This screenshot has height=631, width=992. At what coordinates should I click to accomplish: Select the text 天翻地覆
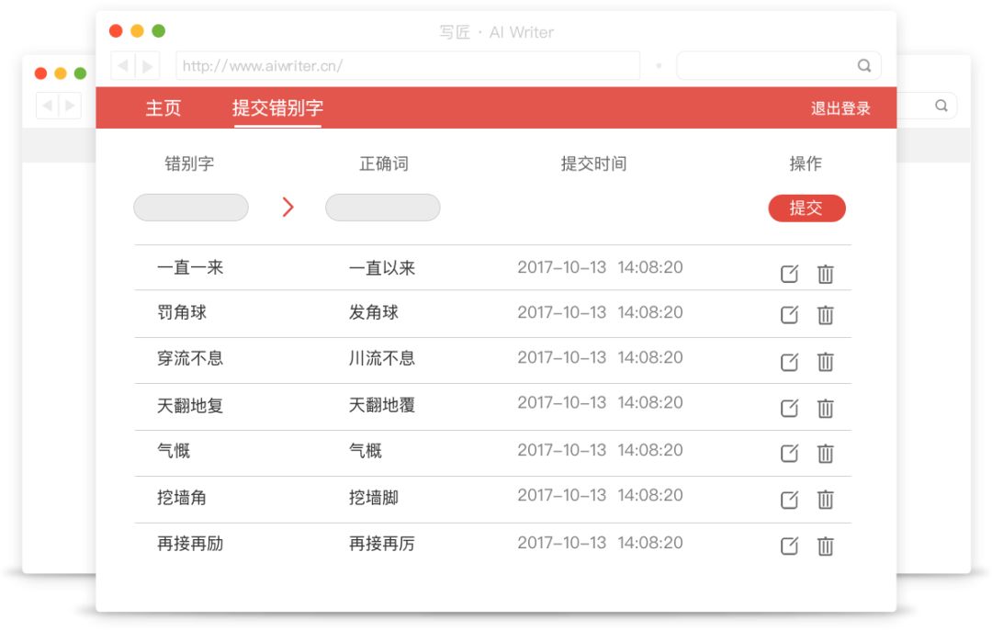click(382, 405)
